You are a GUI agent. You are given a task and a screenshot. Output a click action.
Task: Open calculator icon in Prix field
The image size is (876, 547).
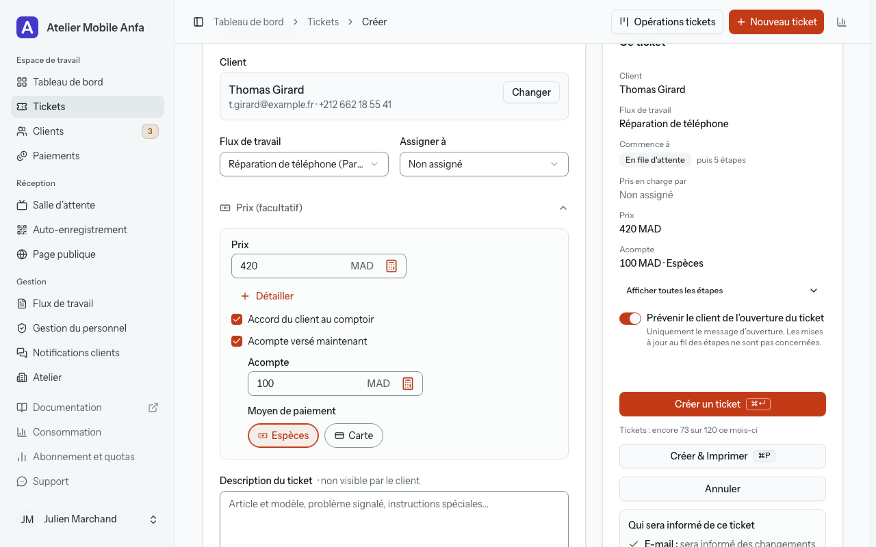tap(391, 266)
